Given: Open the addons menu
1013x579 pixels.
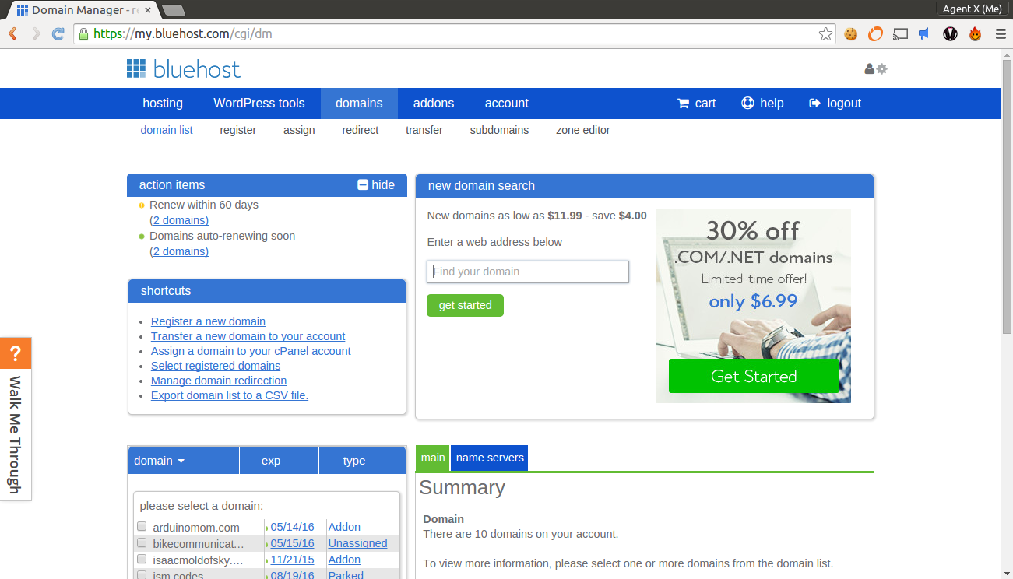Looking at the screenshot, I should pos(434,104).
